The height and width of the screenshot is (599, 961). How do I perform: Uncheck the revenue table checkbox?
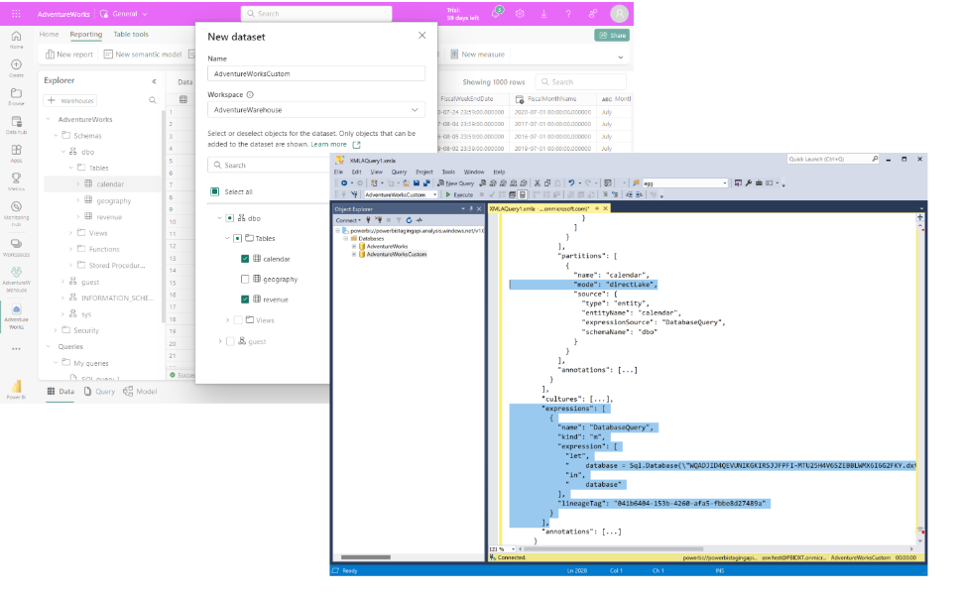tap(245, 299)
